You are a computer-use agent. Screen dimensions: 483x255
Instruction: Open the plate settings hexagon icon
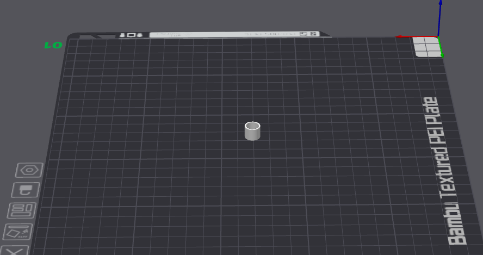click(x=29, y=170)
